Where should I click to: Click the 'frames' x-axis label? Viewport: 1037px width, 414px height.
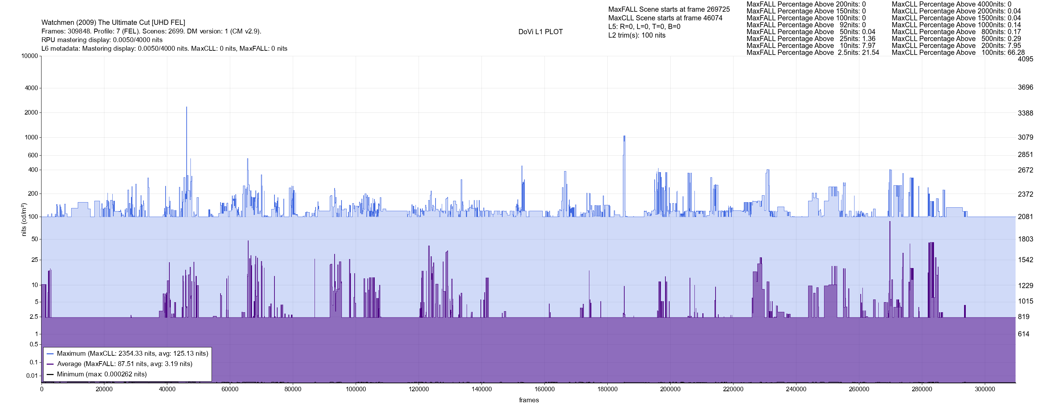[x=529, y=400]
